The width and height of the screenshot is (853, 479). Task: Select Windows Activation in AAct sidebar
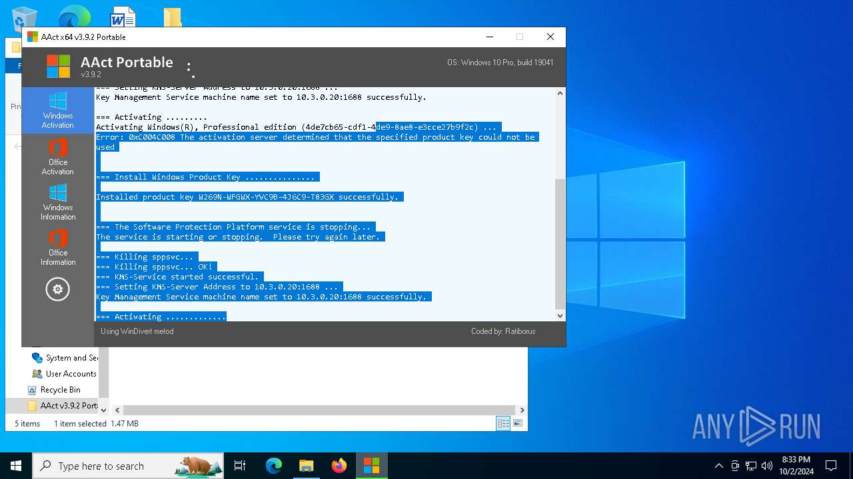click(58, 110)
